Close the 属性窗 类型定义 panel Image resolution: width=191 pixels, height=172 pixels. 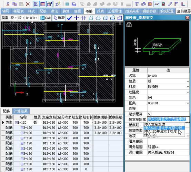(x=187, y=18)
